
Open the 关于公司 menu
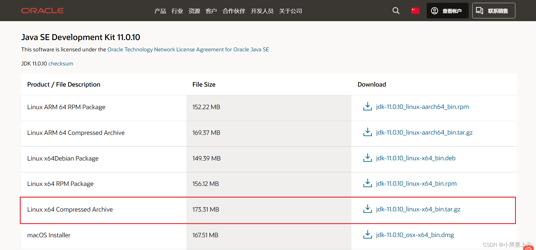291,11
